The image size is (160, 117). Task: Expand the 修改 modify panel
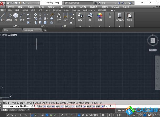pos(44,26)
